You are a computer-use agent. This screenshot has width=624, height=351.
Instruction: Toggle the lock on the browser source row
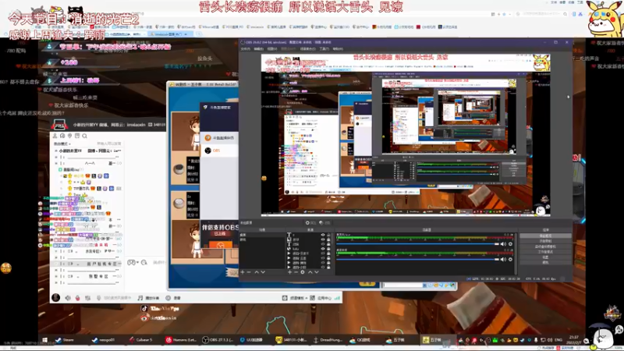pyautogui.click(x=328, y=249)
